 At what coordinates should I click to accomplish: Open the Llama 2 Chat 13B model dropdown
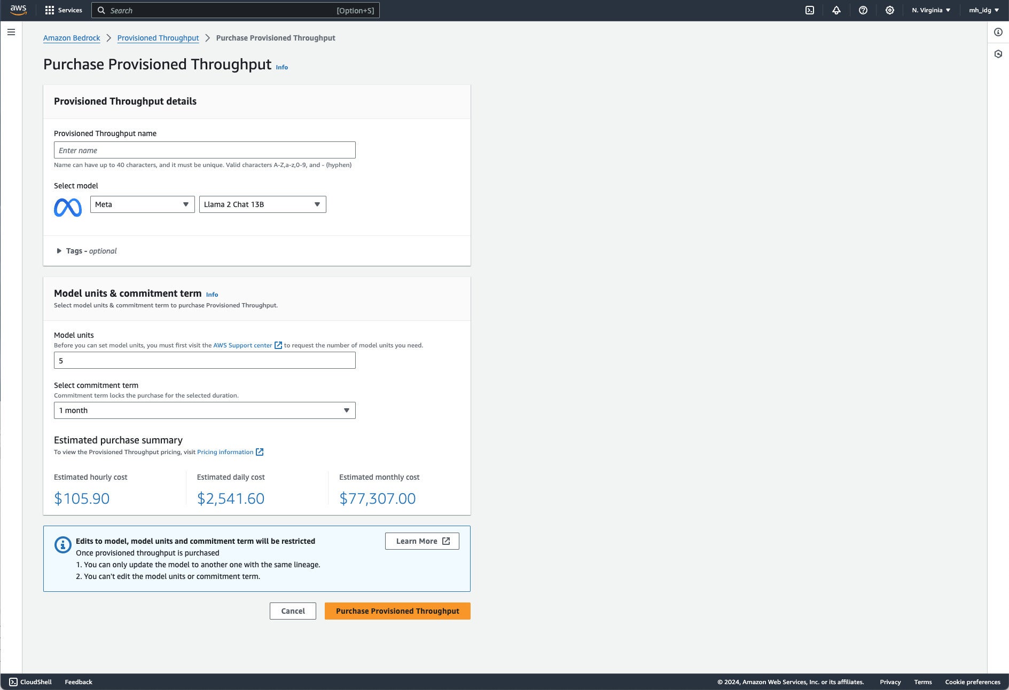pyautogui.click(x=262, y=204)
